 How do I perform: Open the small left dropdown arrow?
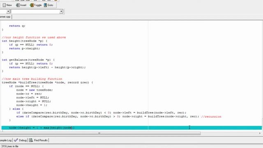tap(8, 12)
